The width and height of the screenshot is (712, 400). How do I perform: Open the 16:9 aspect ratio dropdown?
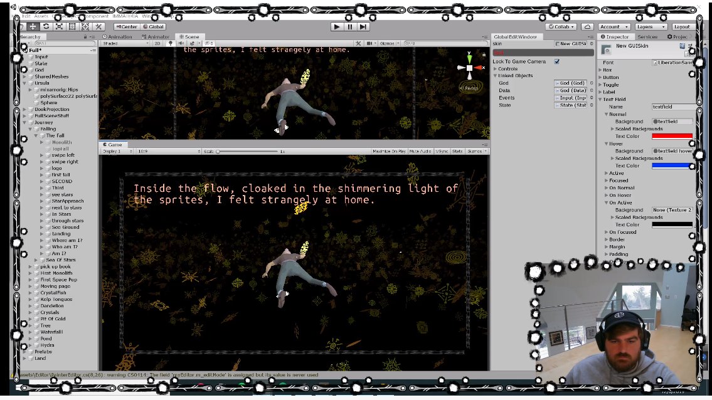click(169, 151)
